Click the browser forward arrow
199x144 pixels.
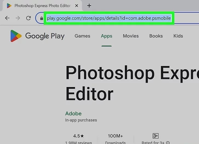tap(18, 18)
